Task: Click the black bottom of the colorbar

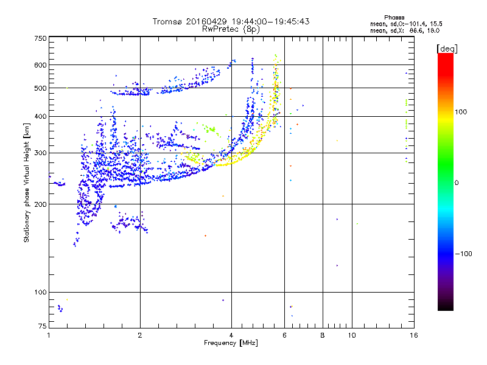Action: point(446,306)
